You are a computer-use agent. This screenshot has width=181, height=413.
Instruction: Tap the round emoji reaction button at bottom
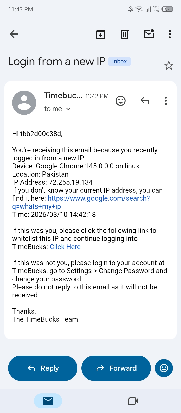click(164, 368)
